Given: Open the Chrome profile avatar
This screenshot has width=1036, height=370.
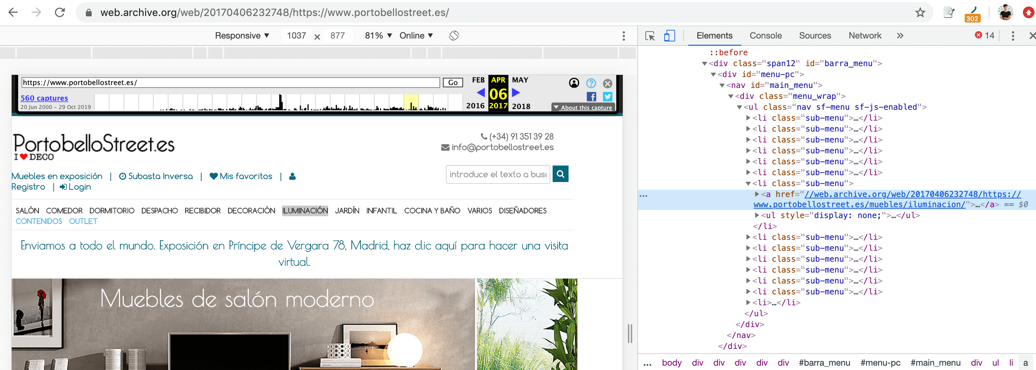Looking at the screenshot, I should [x=1005, y=12].
